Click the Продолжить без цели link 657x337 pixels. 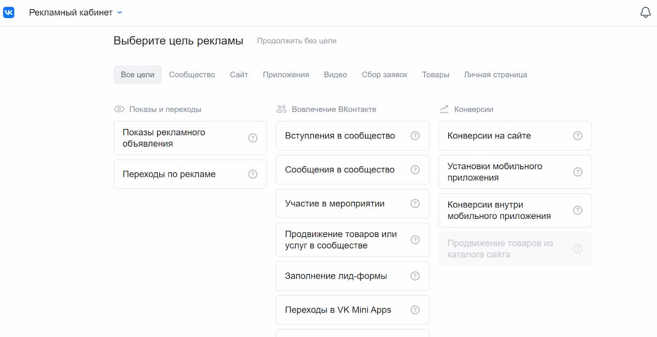pyautogui.click(x=297, y=40)
